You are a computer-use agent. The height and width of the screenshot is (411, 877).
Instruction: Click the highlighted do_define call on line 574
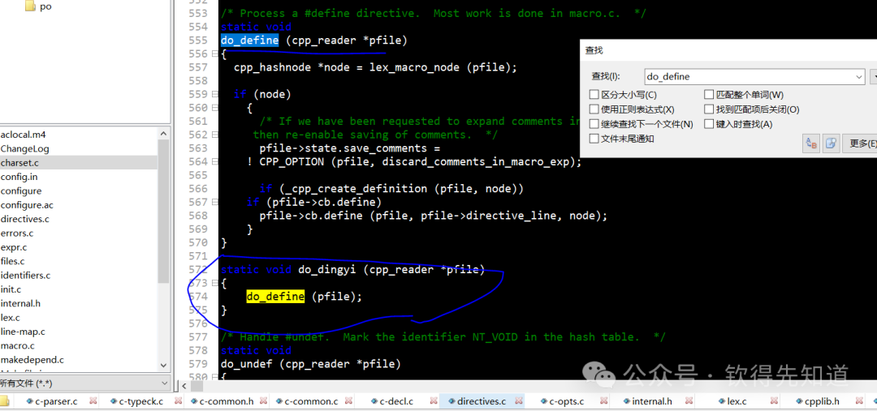tap(276, 297)
